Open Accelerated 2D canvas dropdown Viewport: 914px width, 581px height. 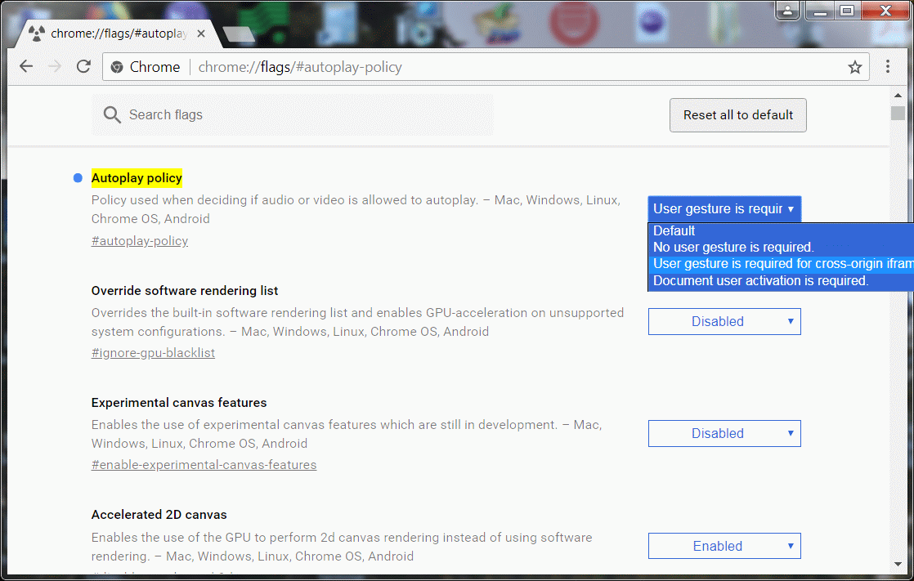point(724,546)
